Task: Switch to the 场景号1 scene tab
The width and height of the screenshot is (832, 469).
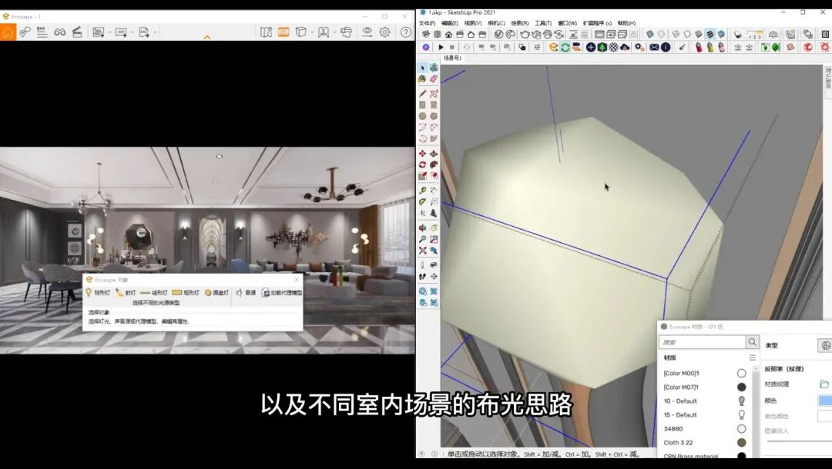Action: pos(452,58)
